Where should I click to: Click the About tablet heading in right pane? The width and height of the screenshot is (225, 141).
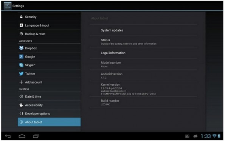pos(99,18)
